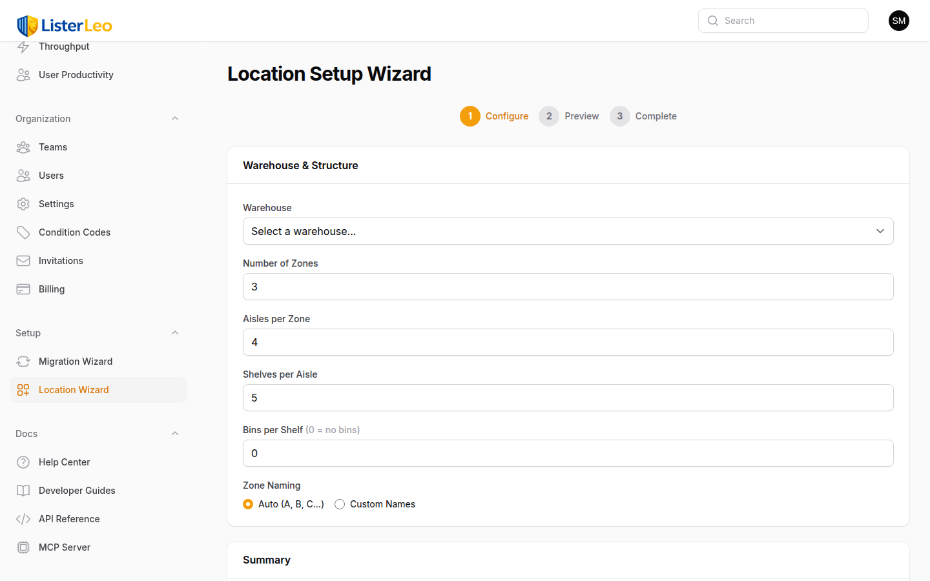
Task: Click the search magnifier icon
Action: pos(713,21)
